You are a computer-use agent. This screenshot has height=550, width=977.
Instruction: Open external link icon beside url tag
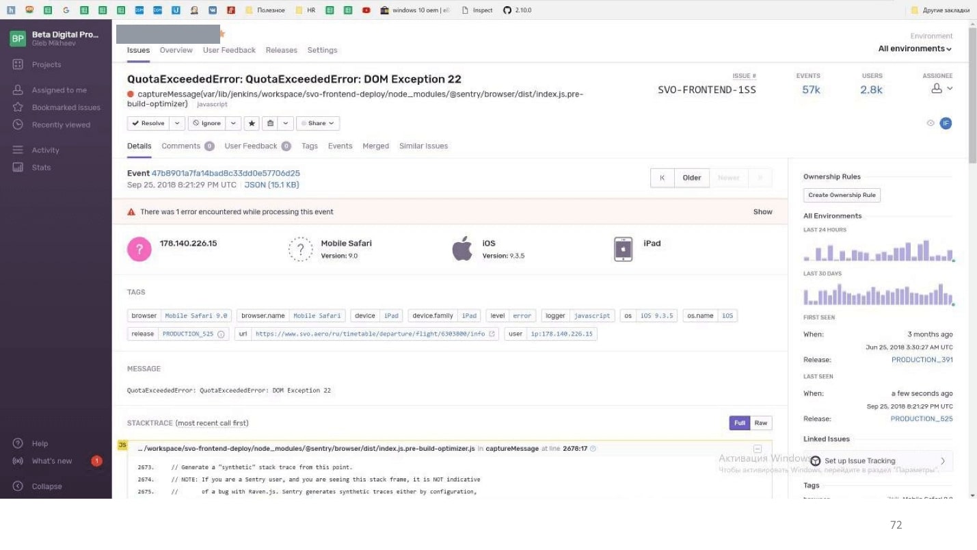492,334
